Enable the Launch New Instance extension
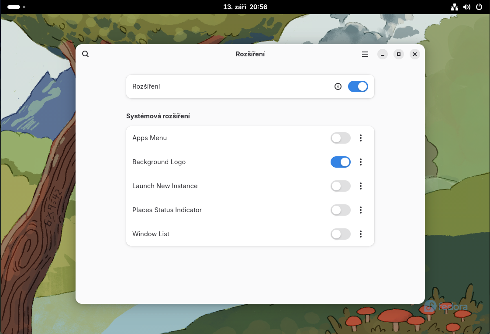Image resolution: width=490 pixels, height=334 pixels. [x=341, y=186]
